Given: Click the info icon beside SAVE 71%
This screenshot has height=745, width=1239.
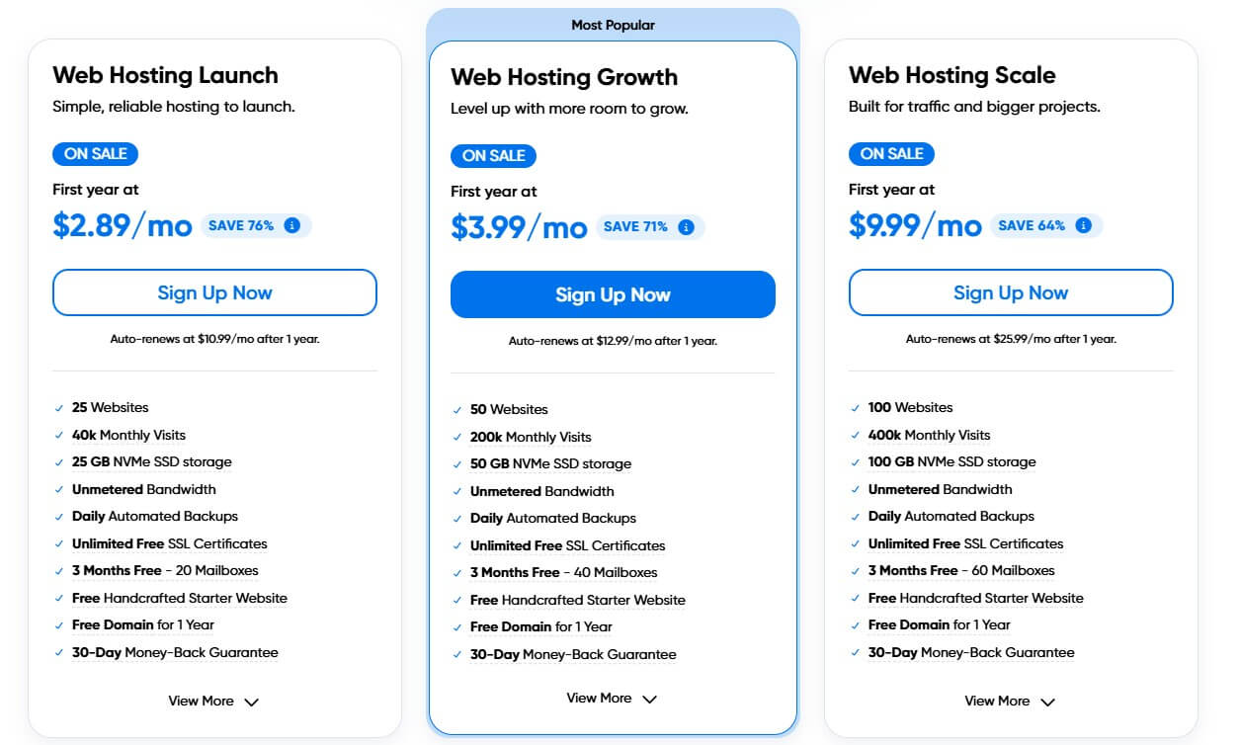Looking at the screenshot, I should tap(687, 227).
